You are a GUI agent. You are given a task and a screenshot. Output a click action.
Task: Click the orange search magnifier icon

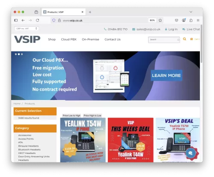[184, 39]
